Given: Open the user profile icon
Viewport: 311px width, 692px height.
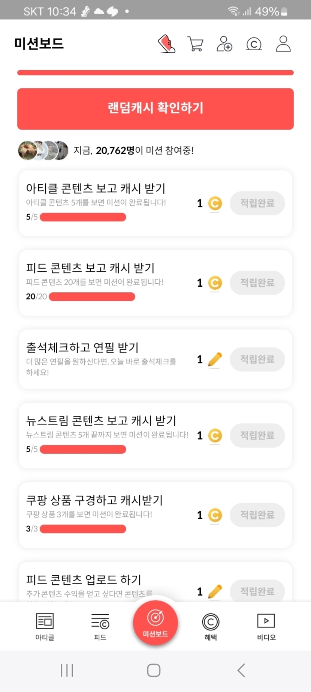Looking at the screenshot, I should tap(283, 44).
